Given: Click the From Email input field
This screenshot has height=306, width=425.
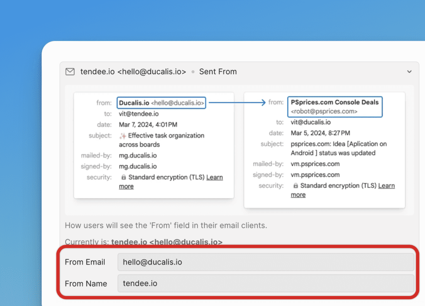Looking at the screenshot, I should tap(266, 262).
